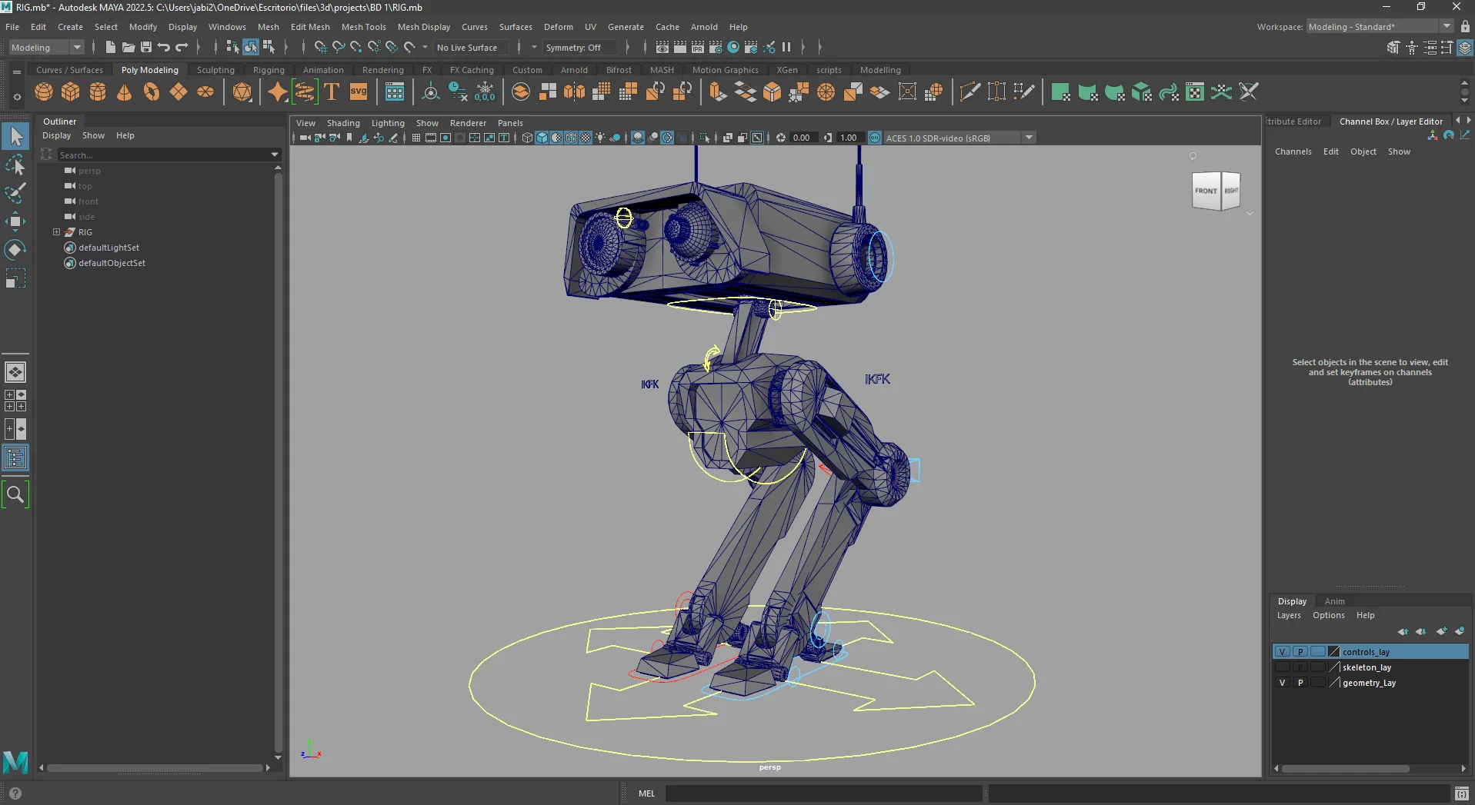Toggle playback P box on geometry_Lay
1475x805 pixels.
coord(1300,683)
